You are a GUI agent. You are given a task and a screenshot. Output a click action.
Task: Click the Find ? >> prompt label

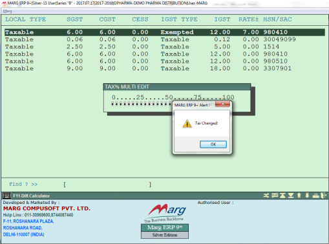(23, 184)
